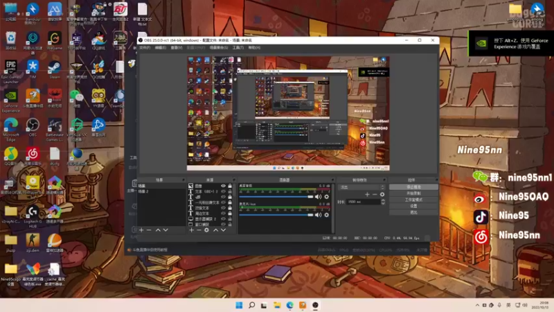Move the selected source up
The image size is (554, 312).
215,230
